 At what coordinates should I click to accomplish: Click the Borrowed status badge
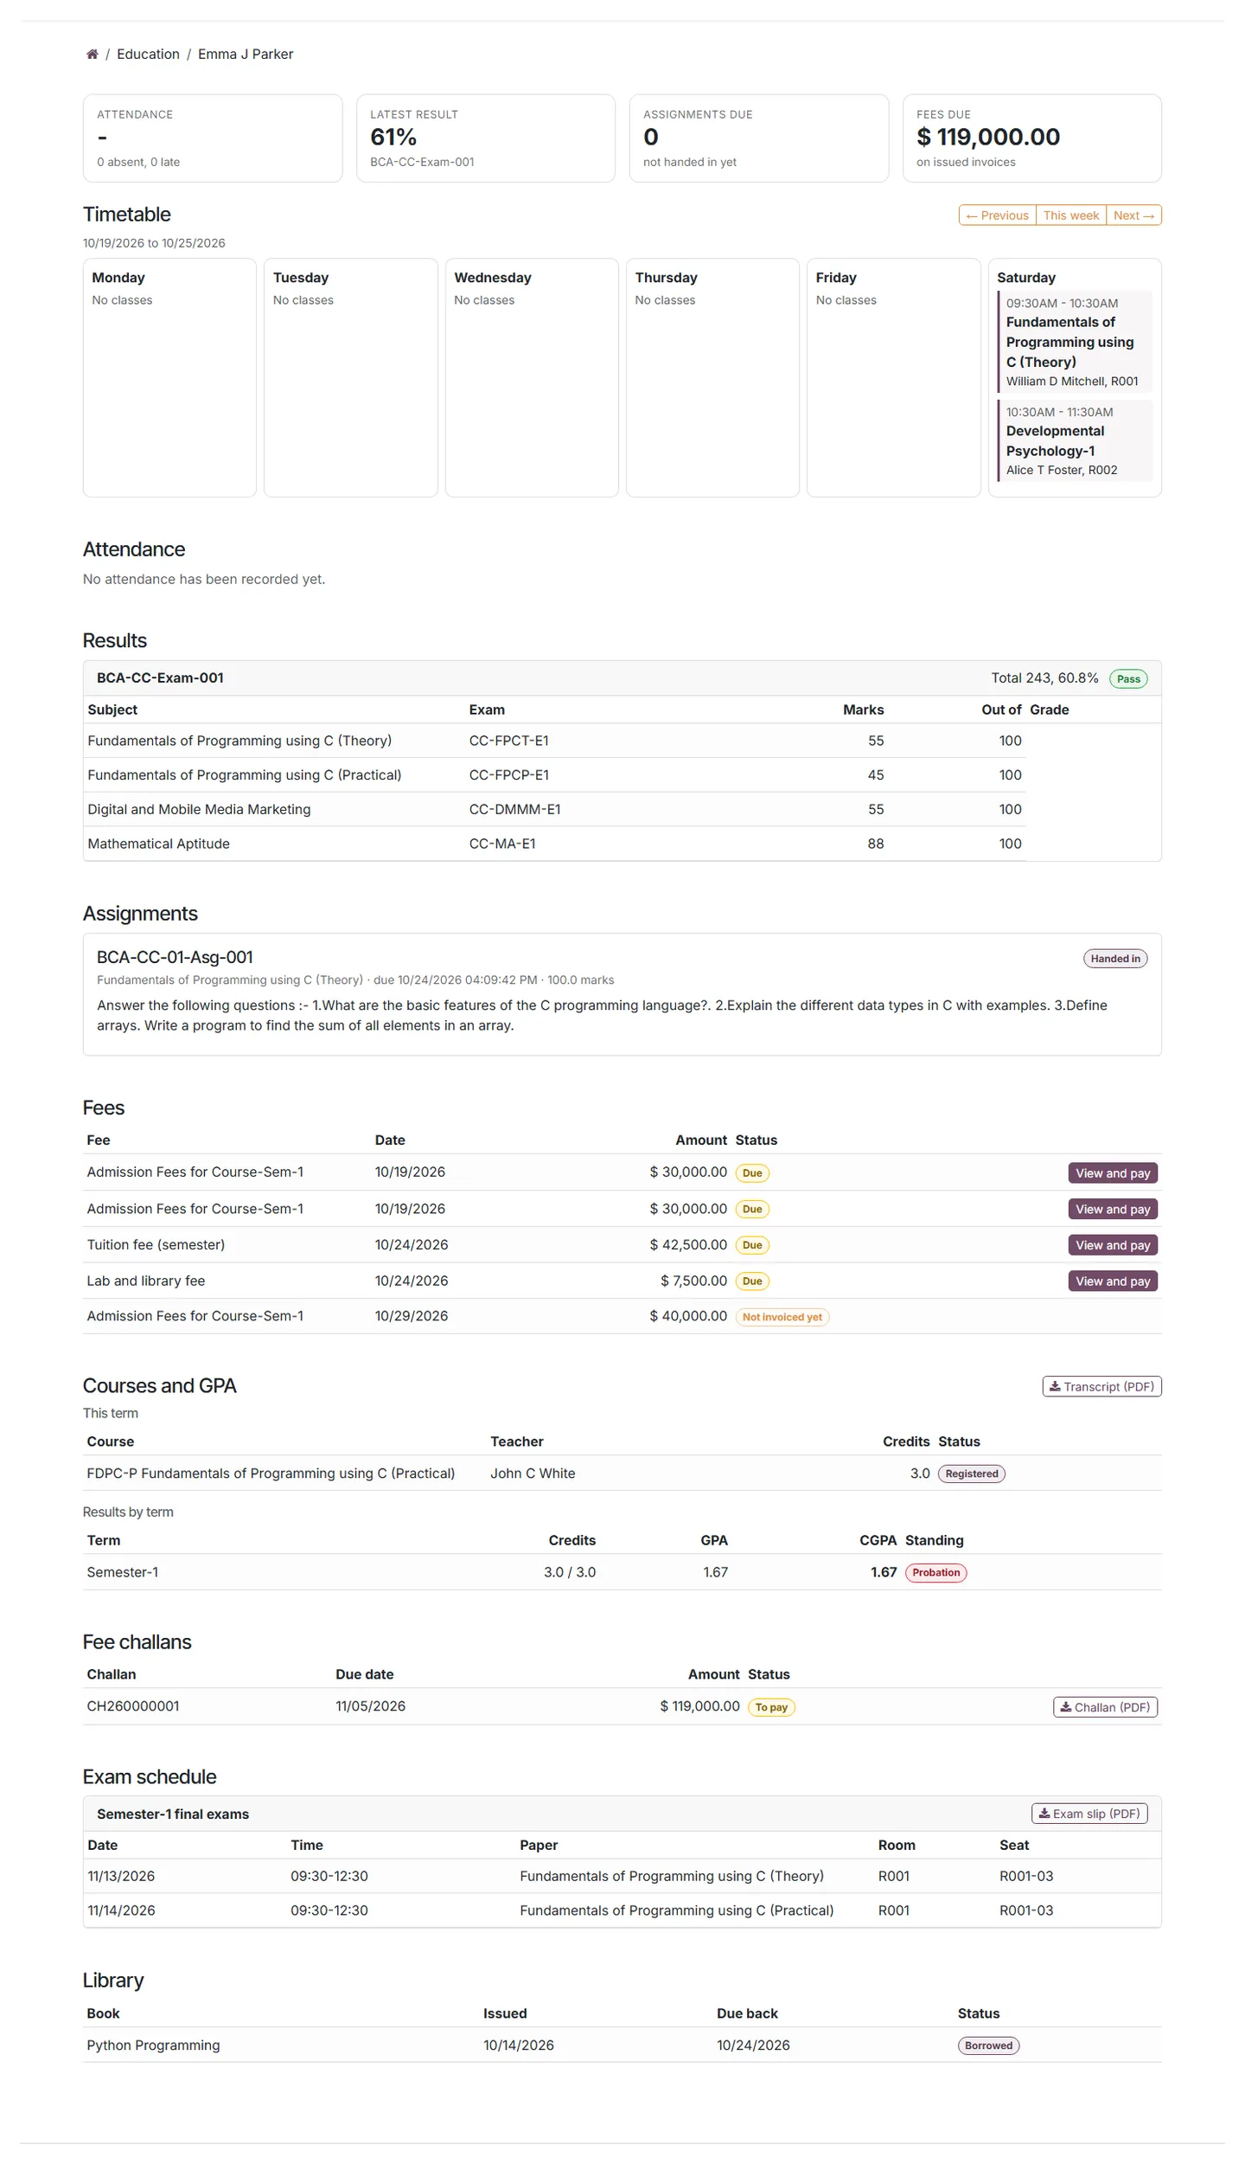pyautogui.click(x=988, y=2047)
